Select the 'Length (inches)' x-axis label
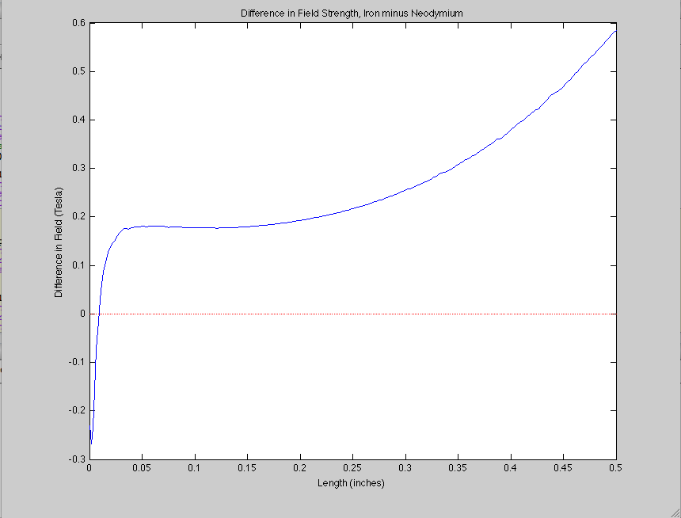This screenshot has height=518, width=681. [351, 483]
